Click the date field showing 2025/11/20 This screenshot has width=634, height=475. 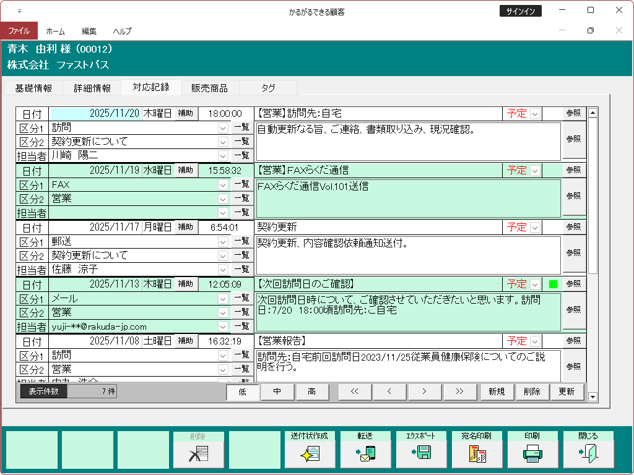click(95, 114)
